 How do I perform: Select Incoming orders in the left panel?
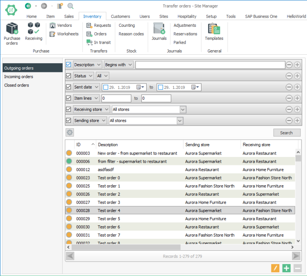point(19,77)
